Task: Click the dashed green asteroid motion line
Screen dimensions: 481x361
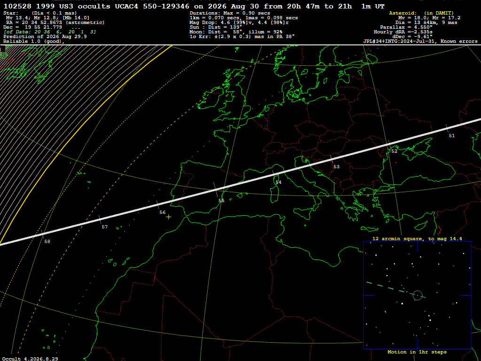Action: (396, 290)
